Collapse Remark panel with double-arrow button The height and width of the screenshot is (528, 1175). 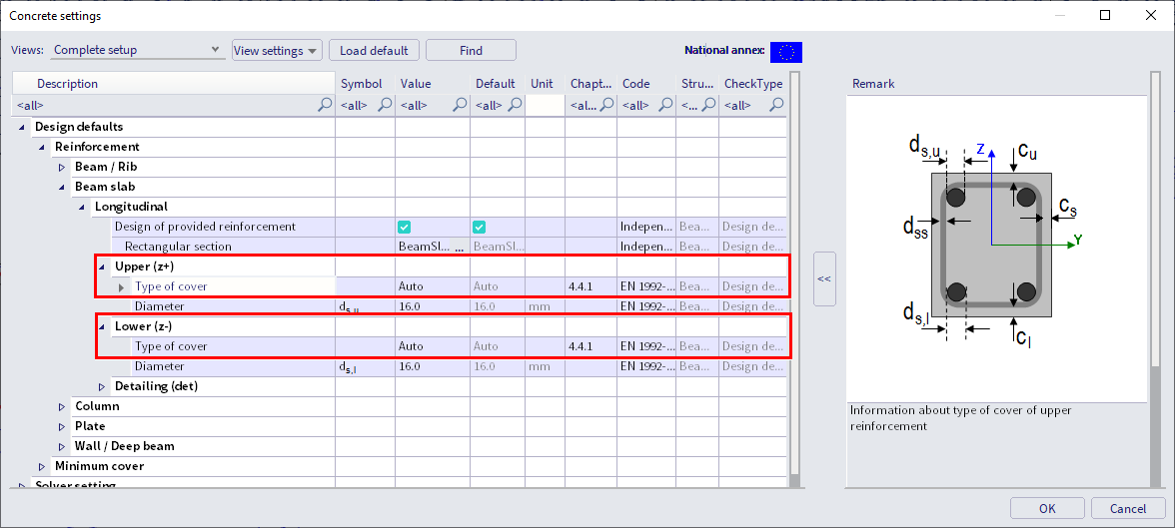click(823, 279)
